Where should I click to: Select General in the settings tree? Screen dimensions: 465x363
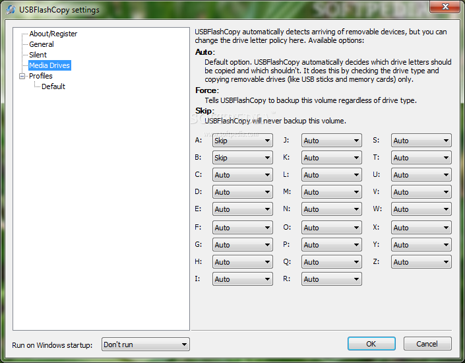[42, 44]
